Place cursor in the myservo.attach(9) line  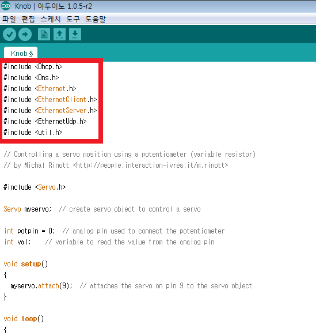click(x=41, y=286)
